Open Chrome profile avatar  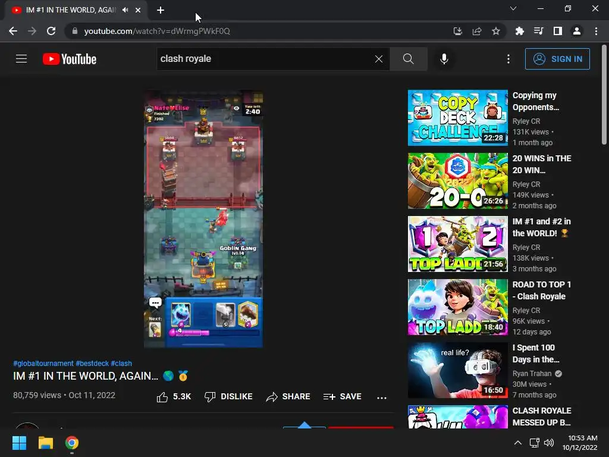577,31
